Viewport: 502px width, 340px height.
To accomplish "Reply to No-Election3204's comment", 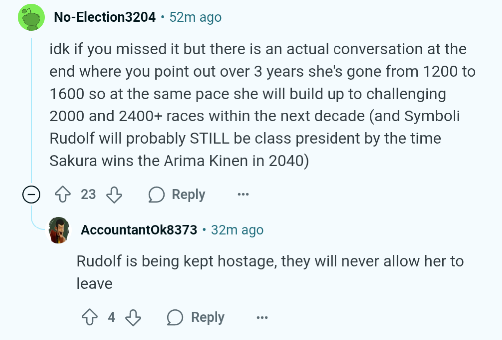I will (177, 194).
